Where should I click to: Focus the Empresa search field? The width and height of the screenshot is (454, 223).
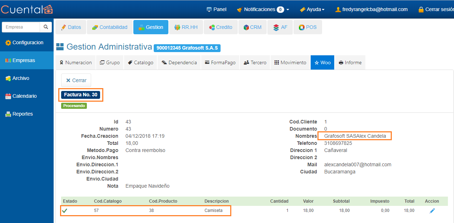(x=21, y=27)
